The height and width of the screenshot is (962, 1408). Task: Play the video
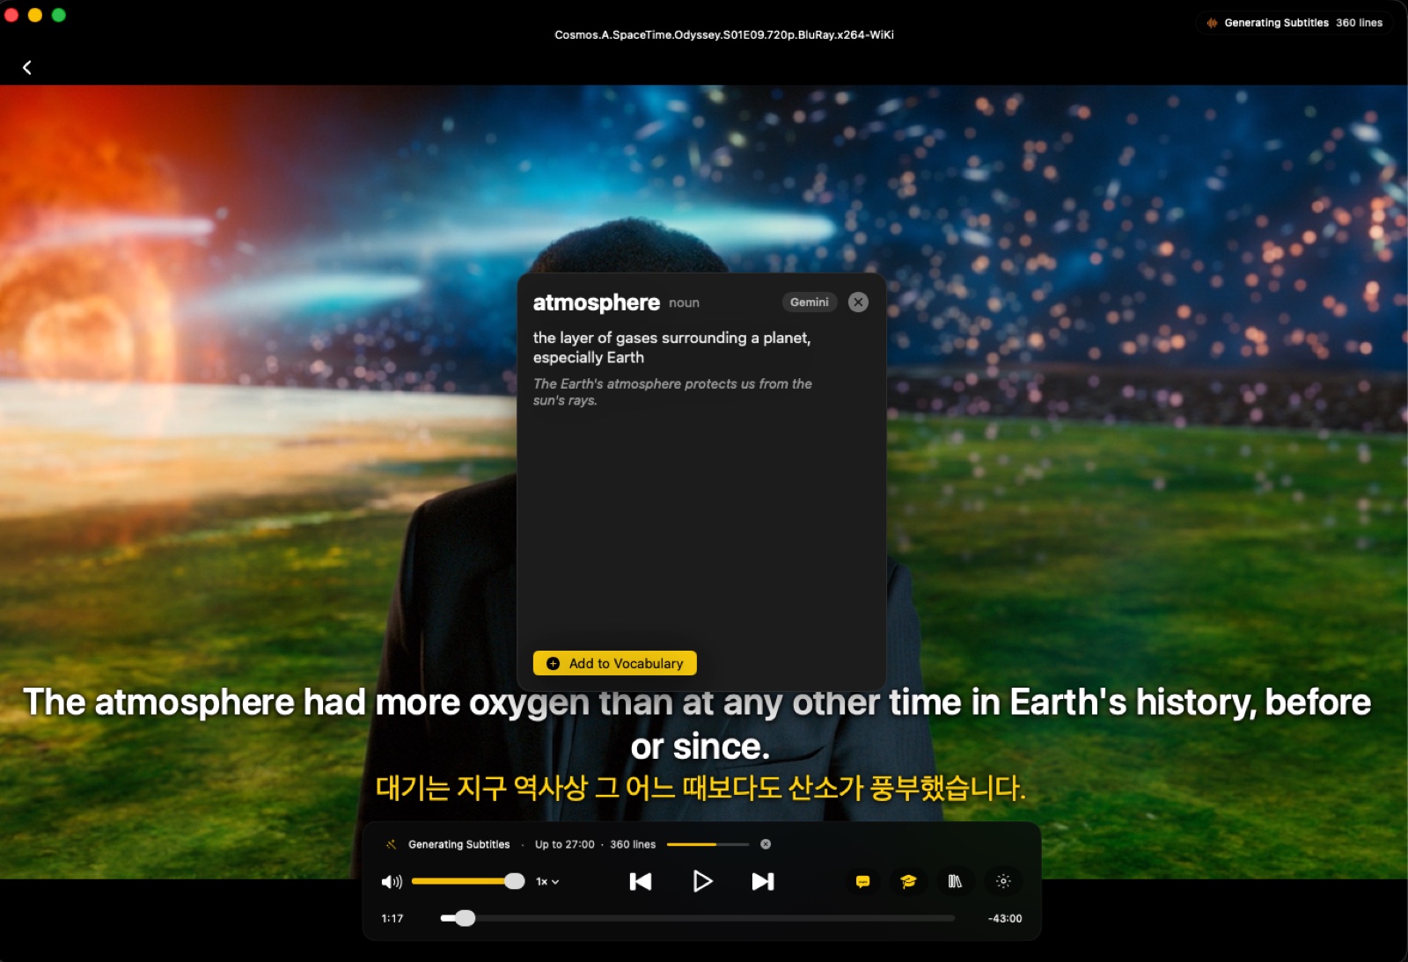702,881
